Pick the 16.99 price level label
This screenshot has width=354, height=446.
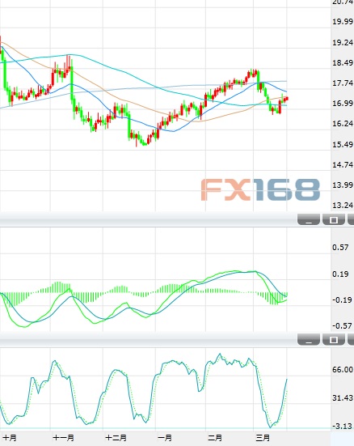(343, 104)
